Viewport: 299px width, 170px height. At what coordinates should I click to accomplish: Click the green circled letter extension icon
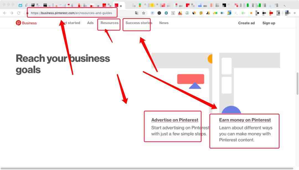[187, 13]
